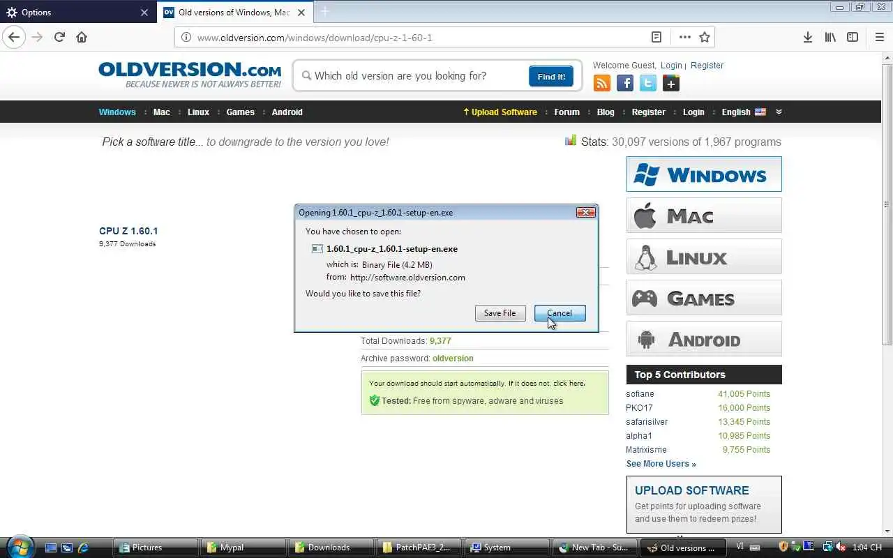Click Save File in the download dialog
The width and height of the screenshot is (893, 558).
point(500,313)
